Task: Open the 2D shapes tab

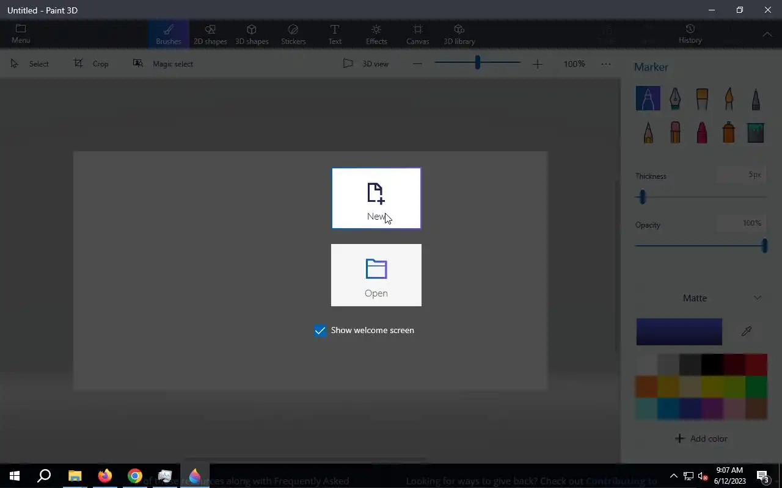Action: 210,34
